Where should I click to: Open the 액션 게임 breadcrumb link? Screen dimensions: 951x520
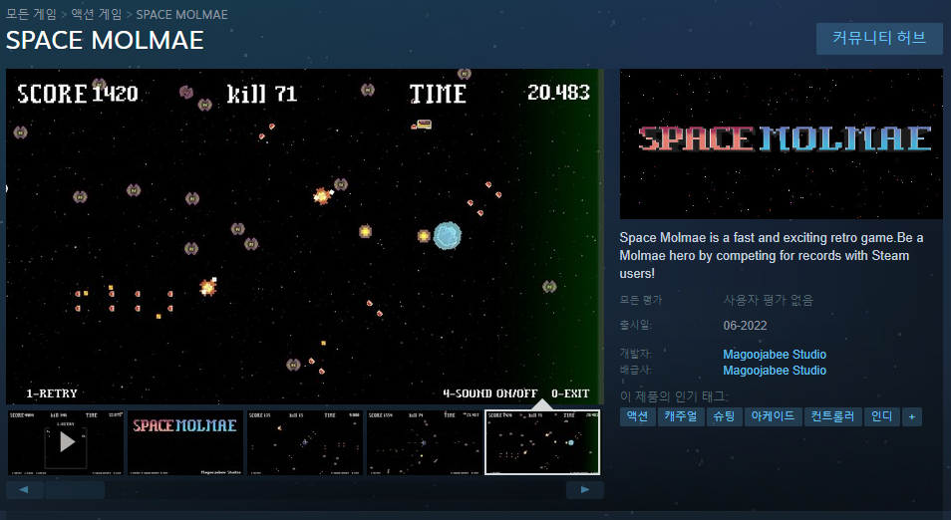pos(97,14)
